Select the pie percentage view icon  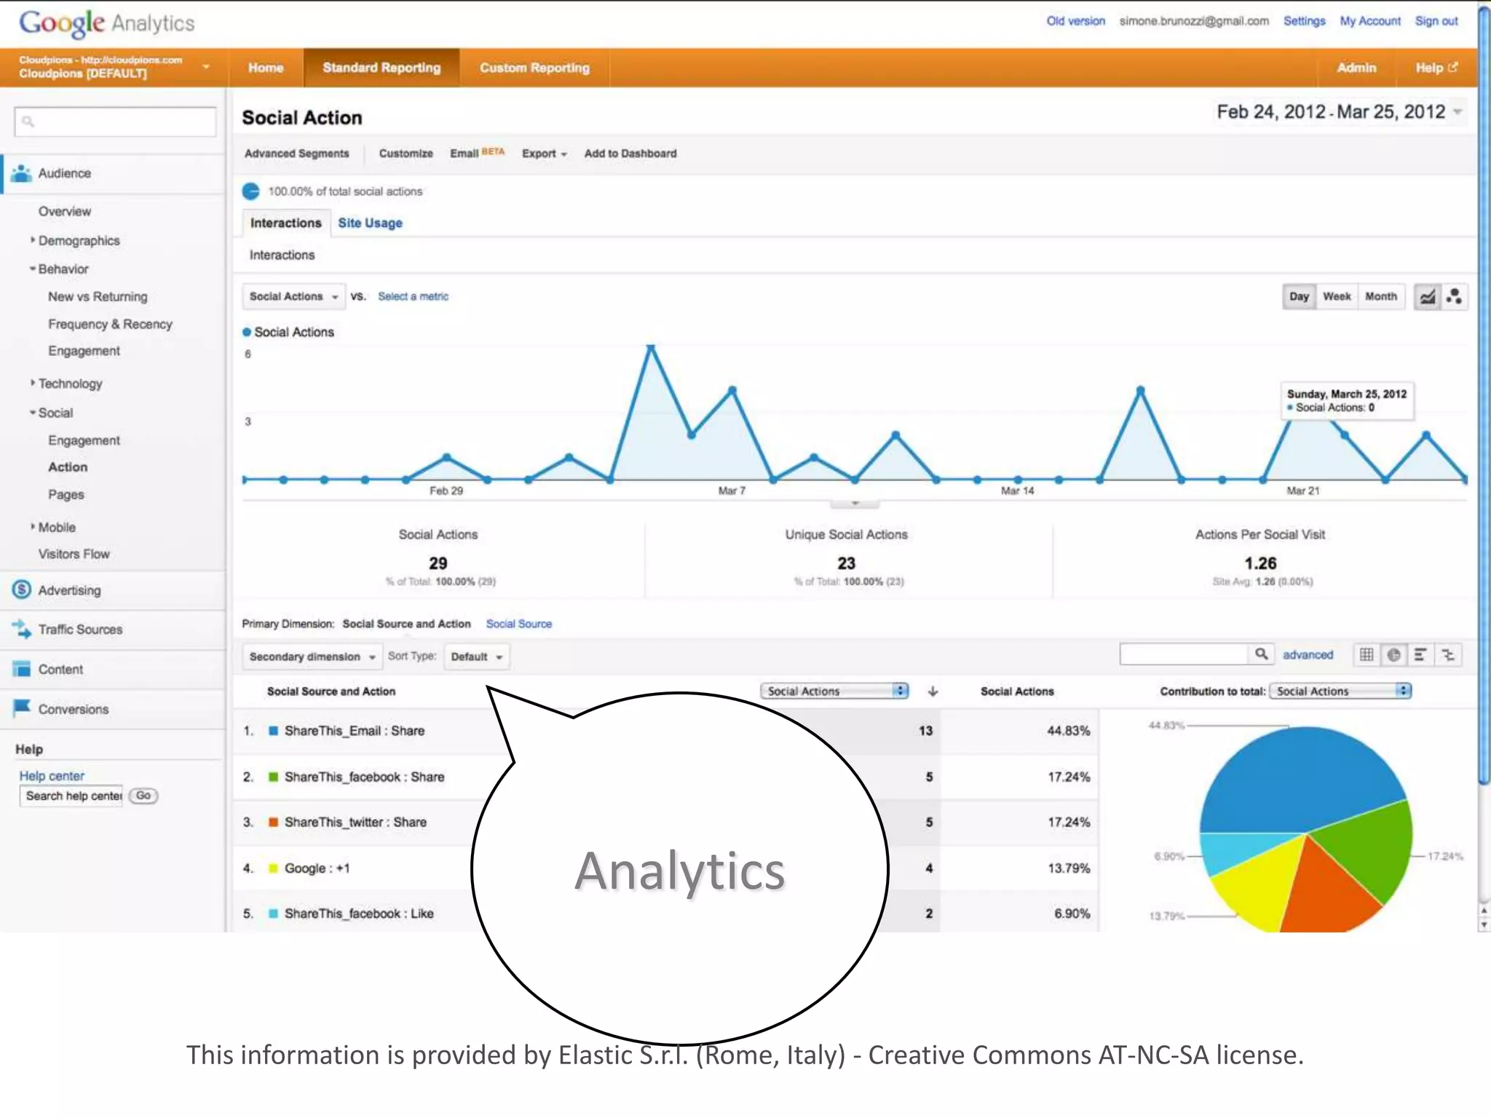(1393, 655)
